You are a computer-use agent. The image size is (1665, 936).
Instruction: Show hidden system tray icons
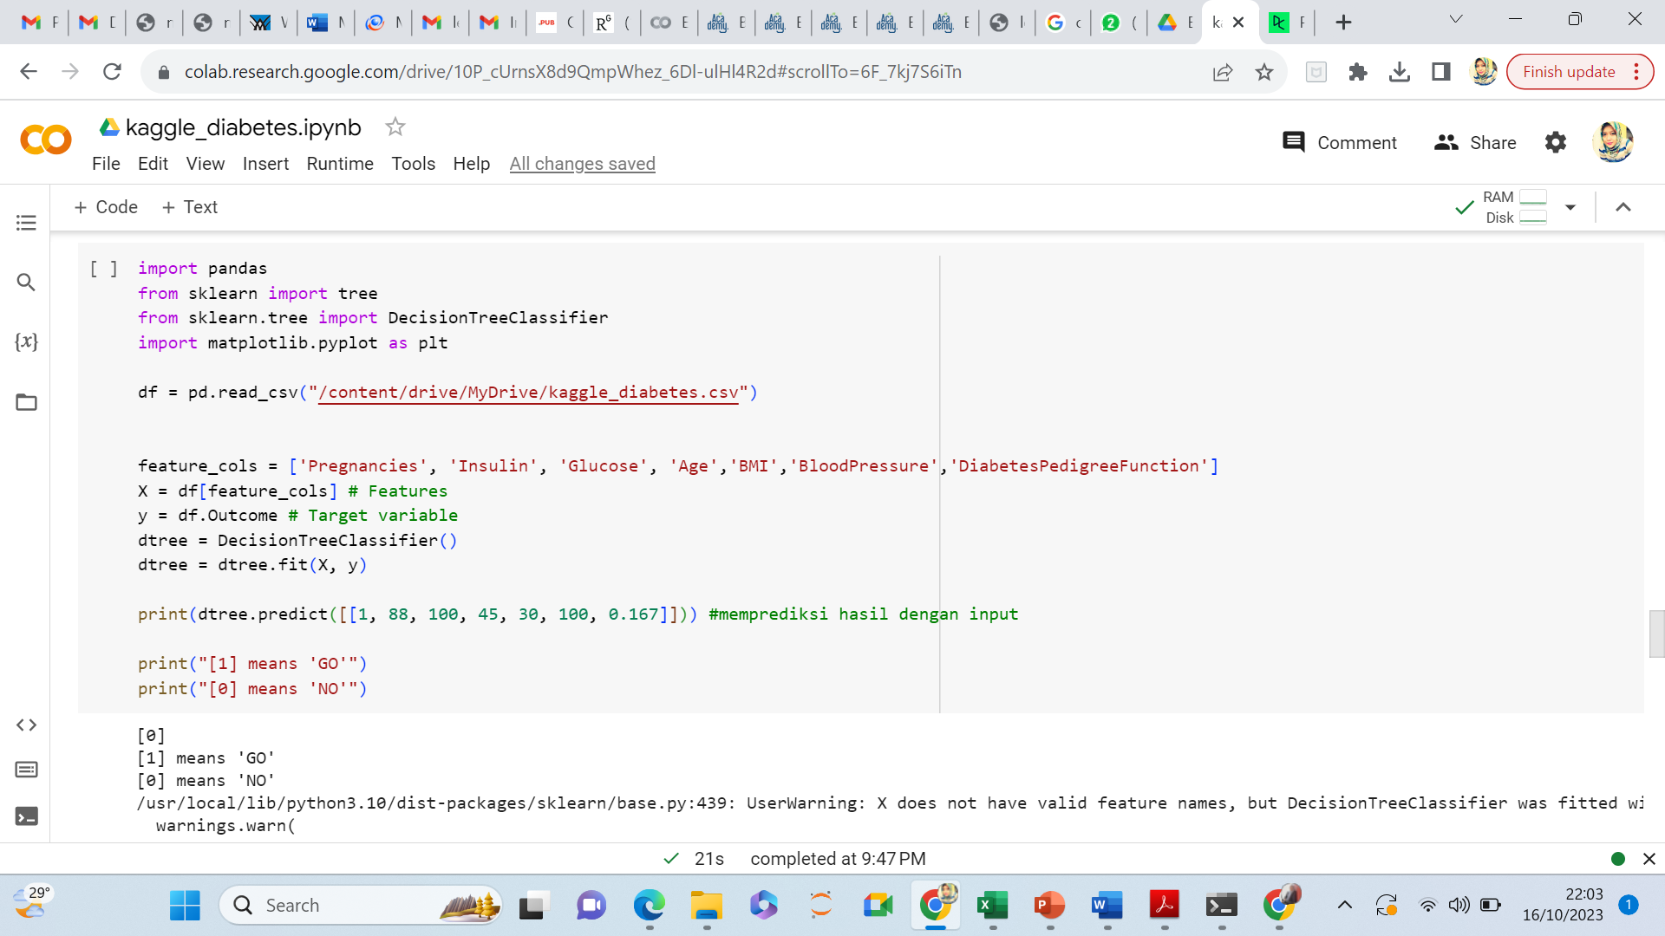1344,906
